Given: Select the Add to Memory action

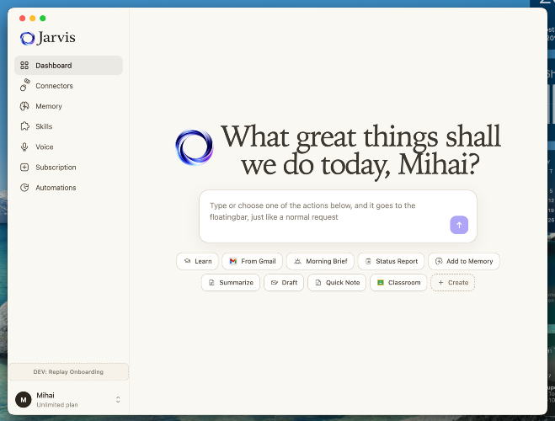Looking at the screenshot, I should (x=464, y=261).
